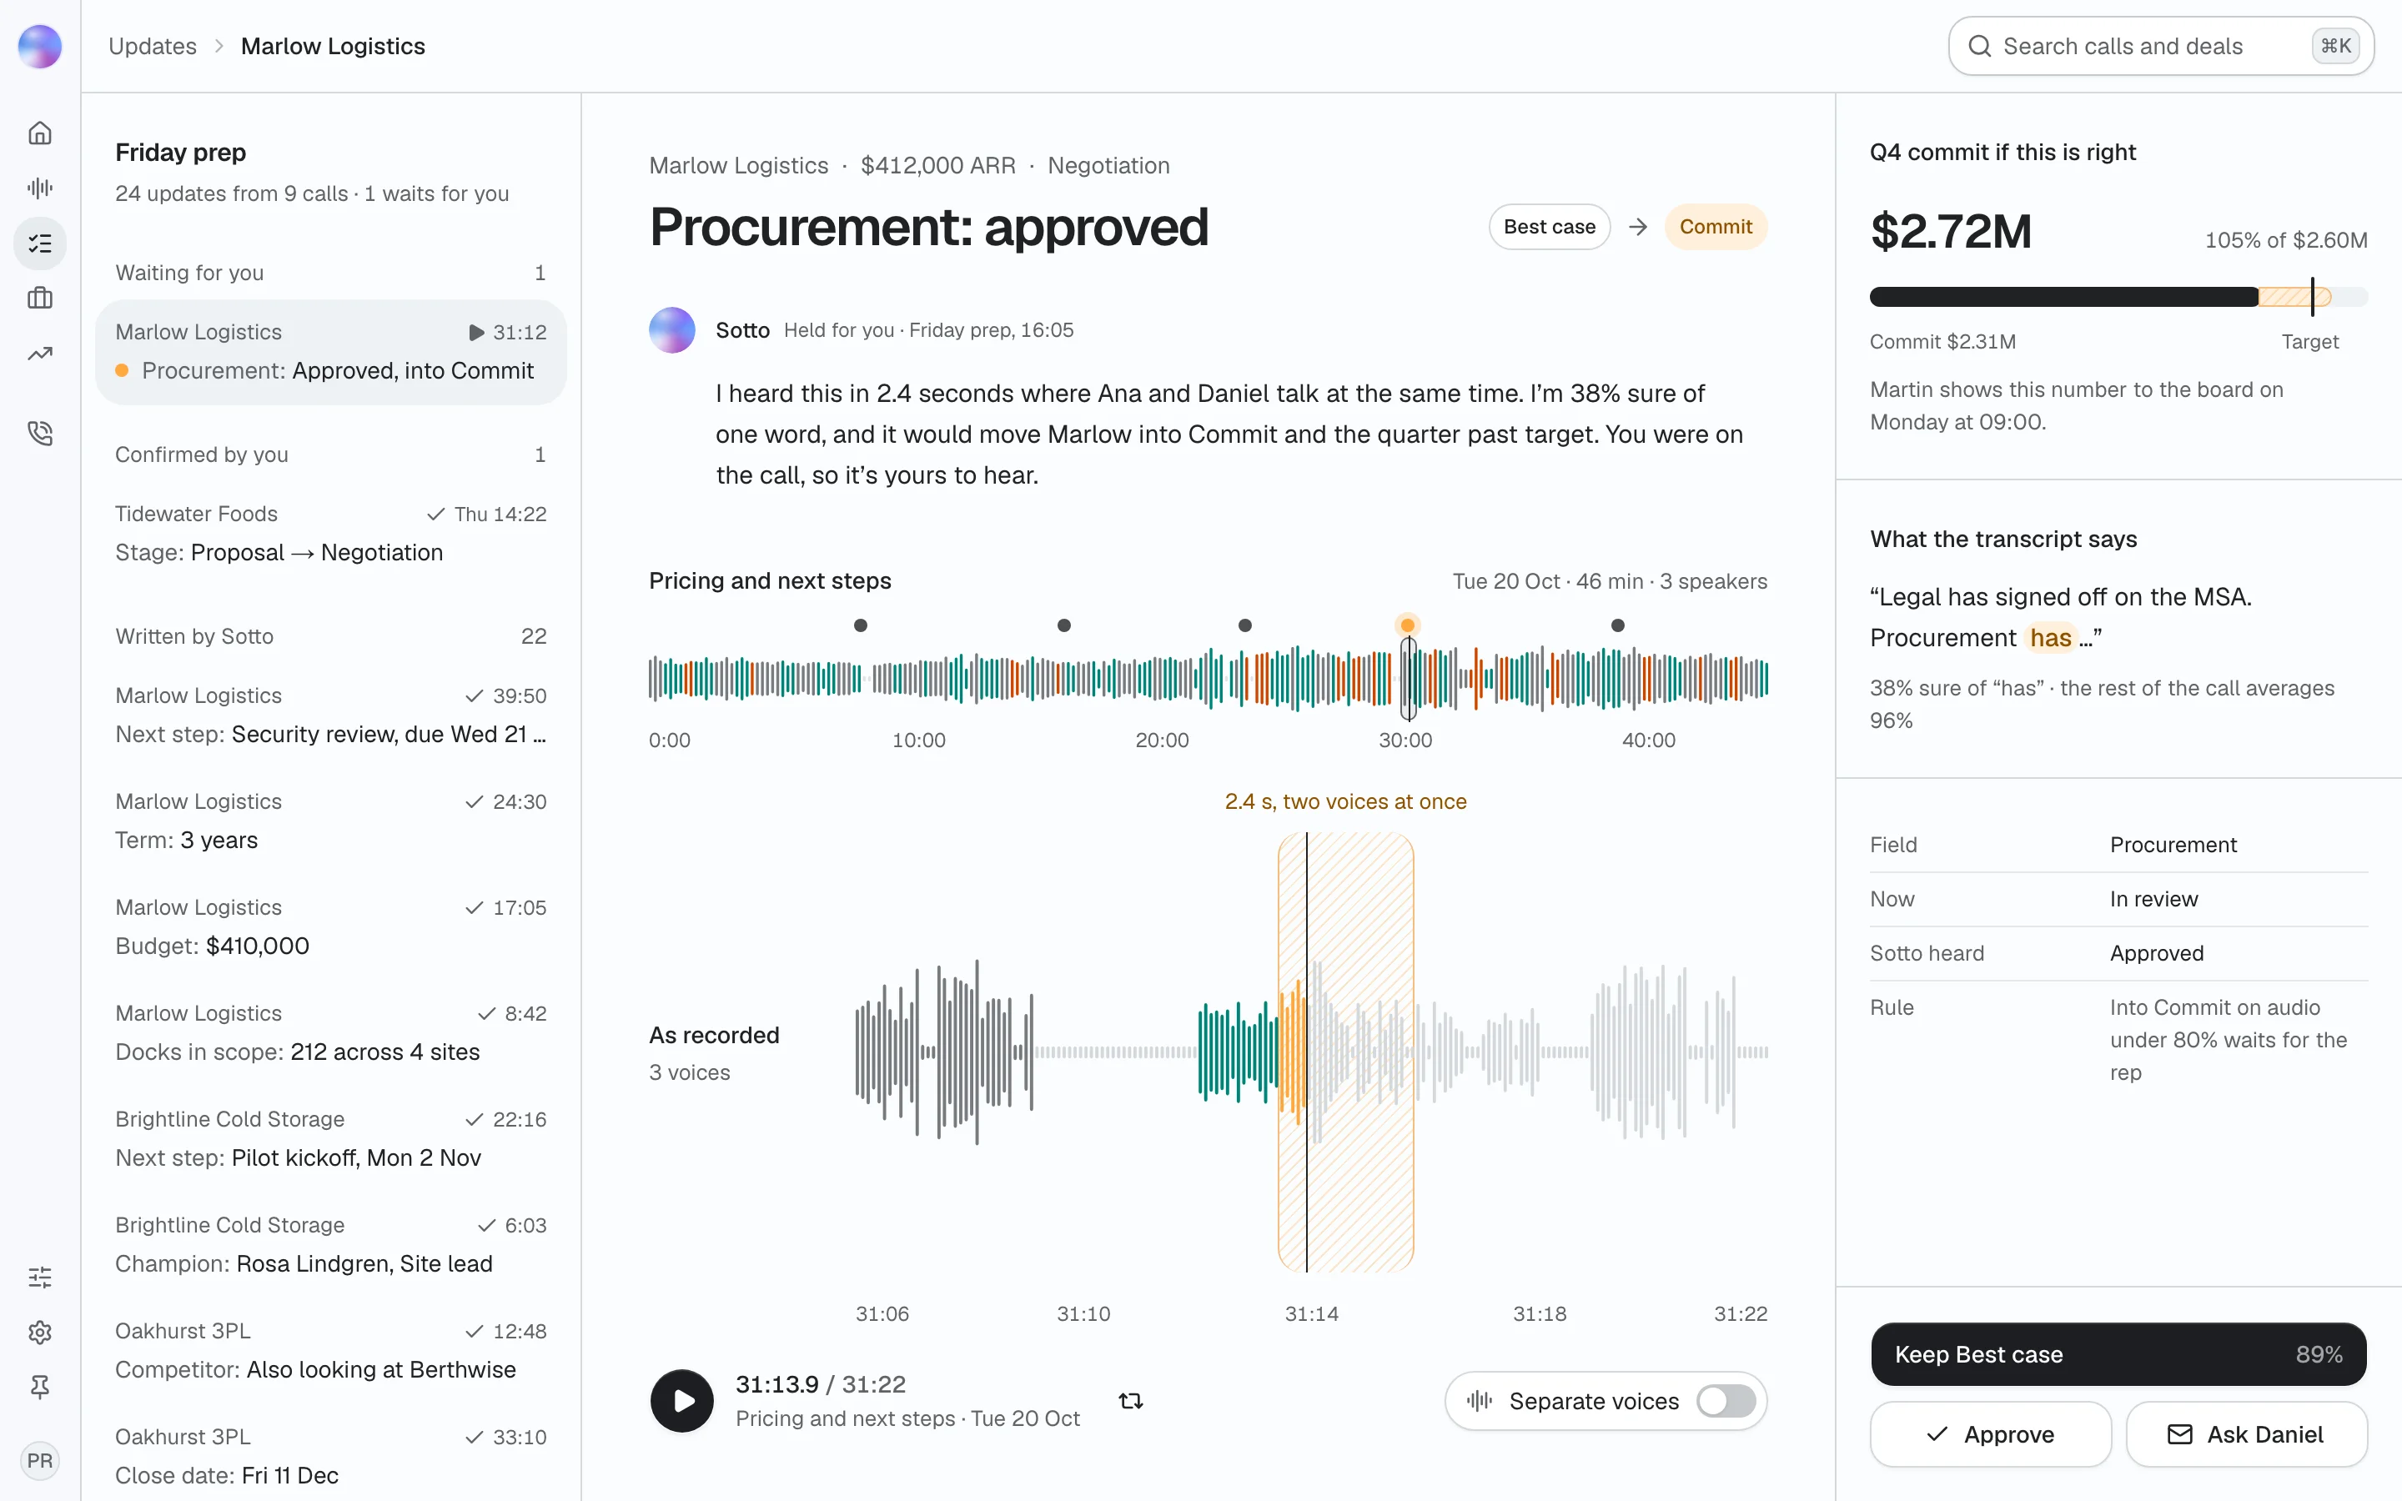Viewport: 2402px width, 1501px height.
Task: Open the Home icon in sidebar
Action: (x=40, y=133)
